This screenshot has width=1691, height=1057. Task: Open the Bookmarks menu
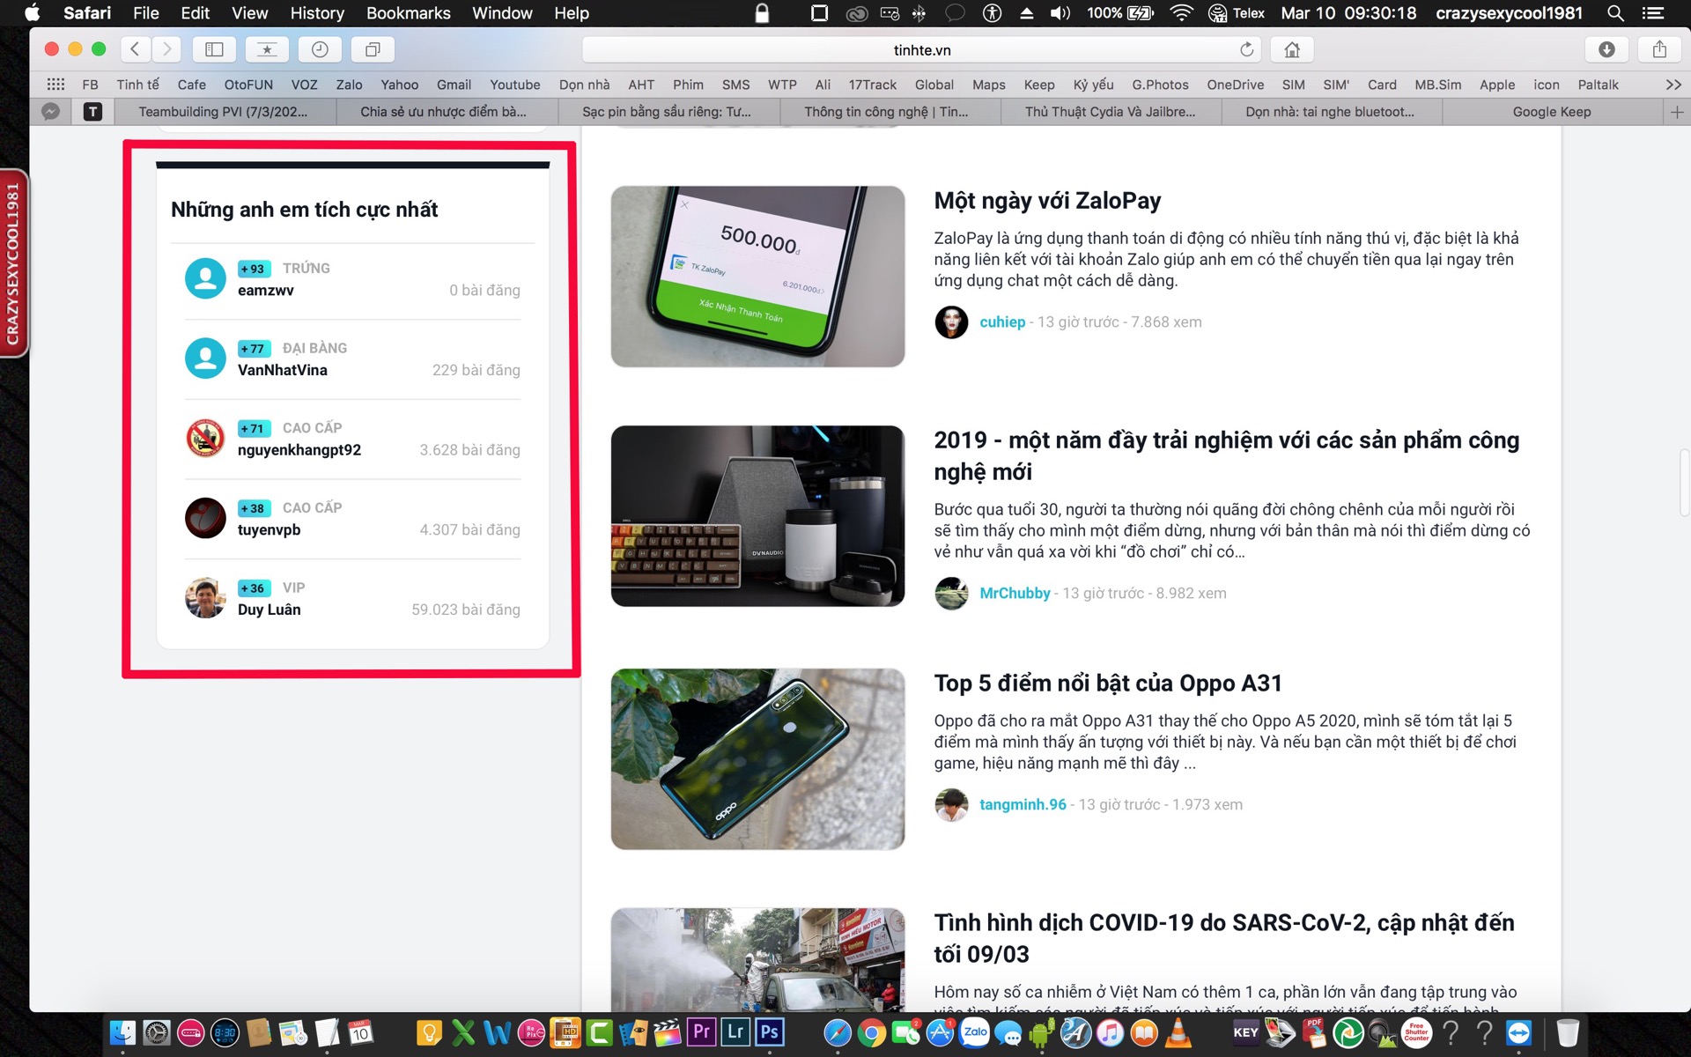408,13
